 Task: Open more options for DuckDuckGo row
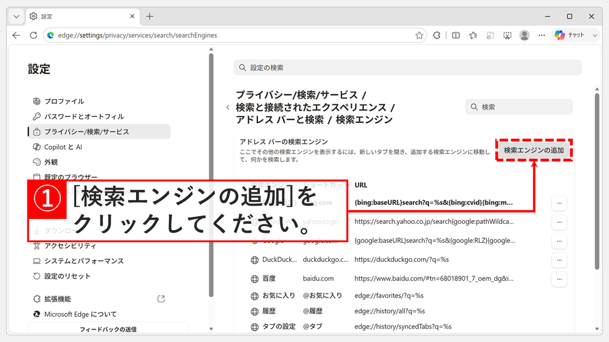(x=559, y=260)
